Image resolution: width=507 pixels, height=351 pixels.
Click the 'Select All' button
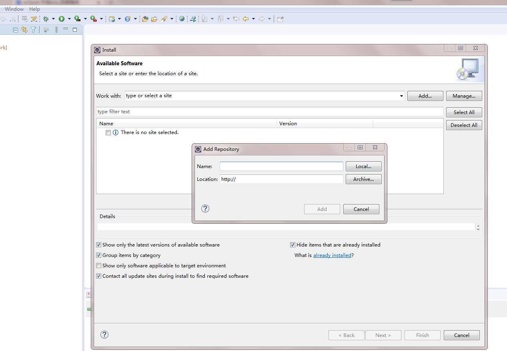tap(464, 112)
